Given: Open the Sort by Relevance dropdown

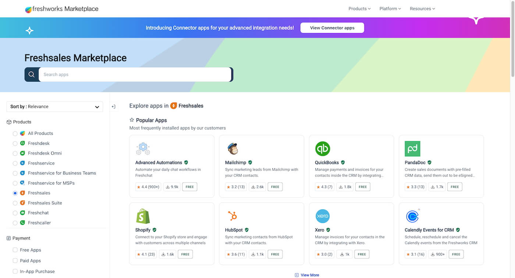Looking at the screenshot, I should (55, 107).
